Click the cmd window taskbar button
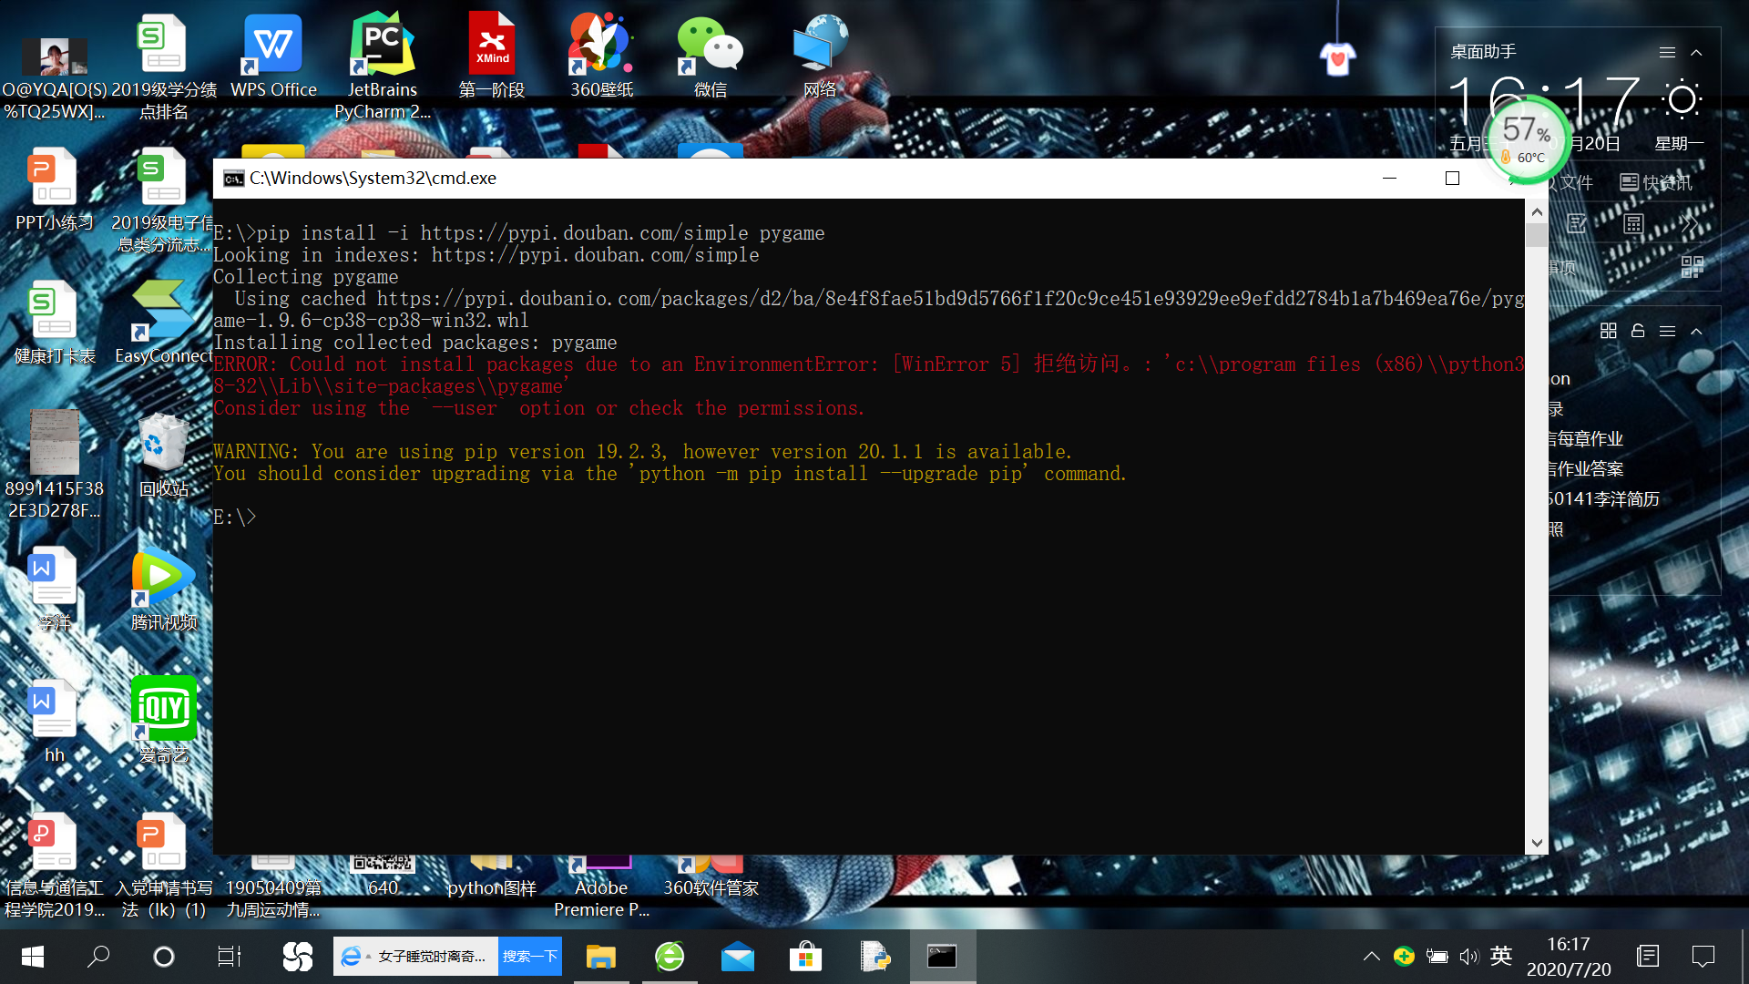 click(943, 957)
